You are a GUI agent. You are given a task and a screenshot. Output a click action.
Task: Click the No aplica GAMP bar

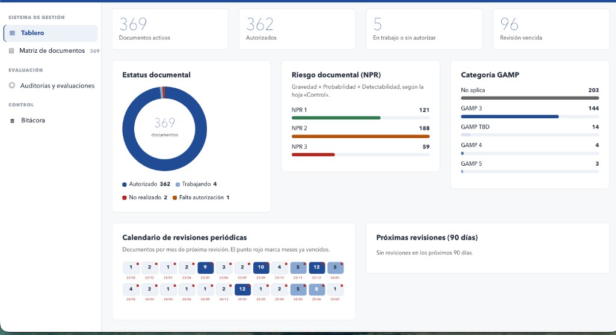point(529,98)
